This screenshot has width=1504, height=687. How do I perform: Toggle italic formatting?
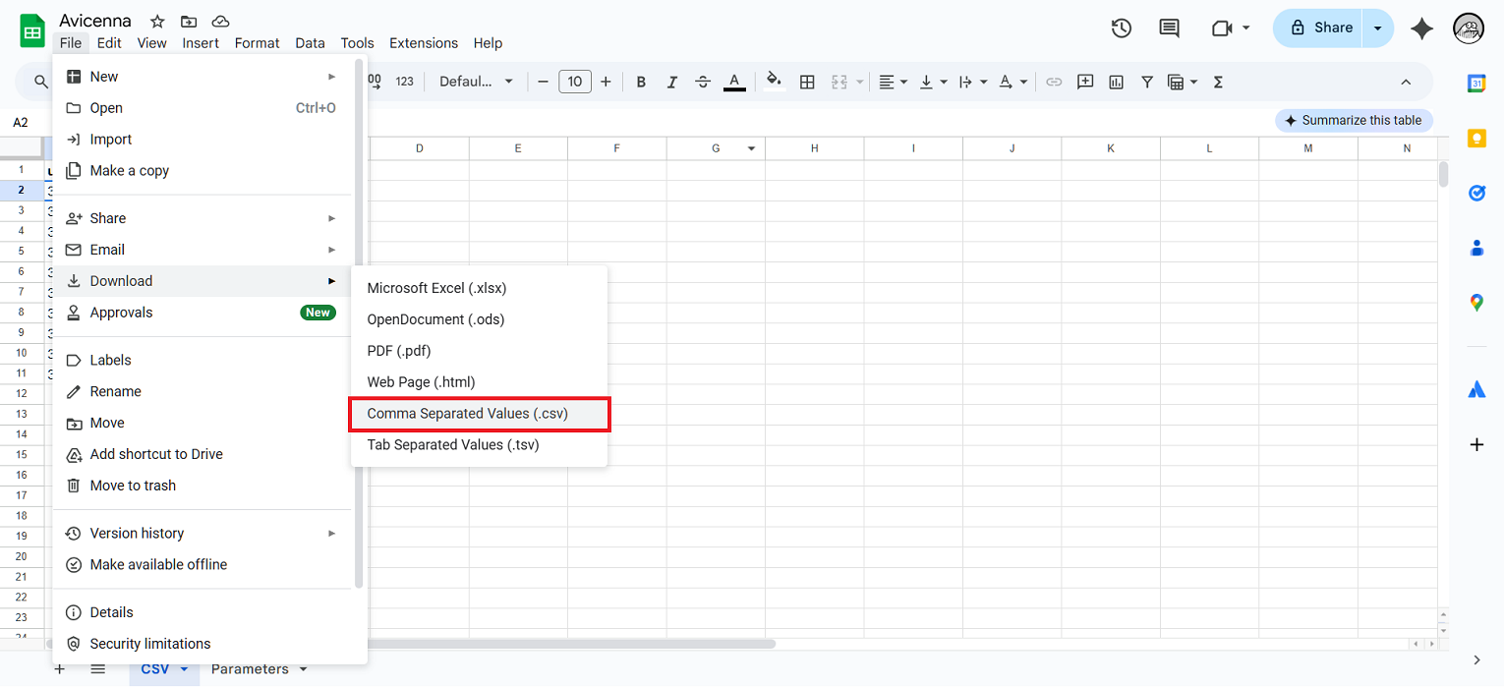672,82
